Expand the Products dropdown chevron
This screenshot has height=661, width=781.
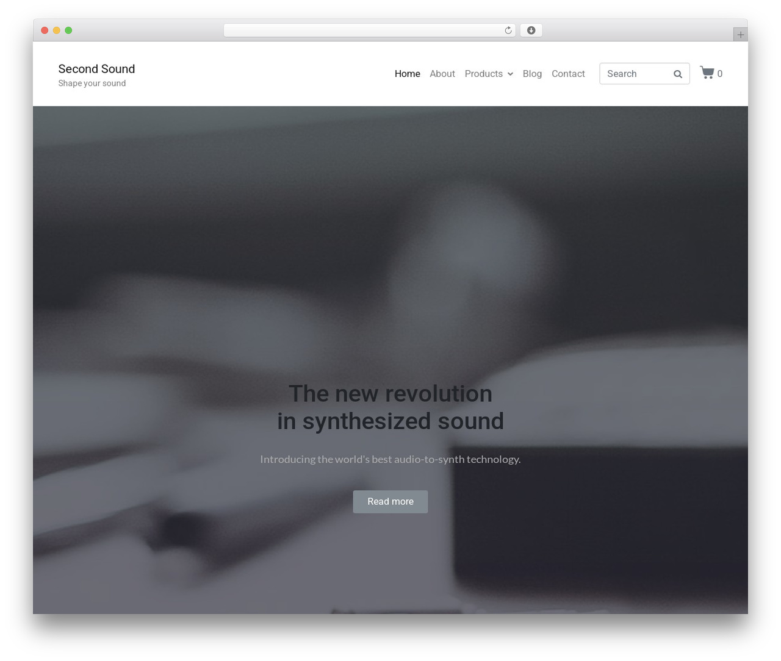click(510, 74)
